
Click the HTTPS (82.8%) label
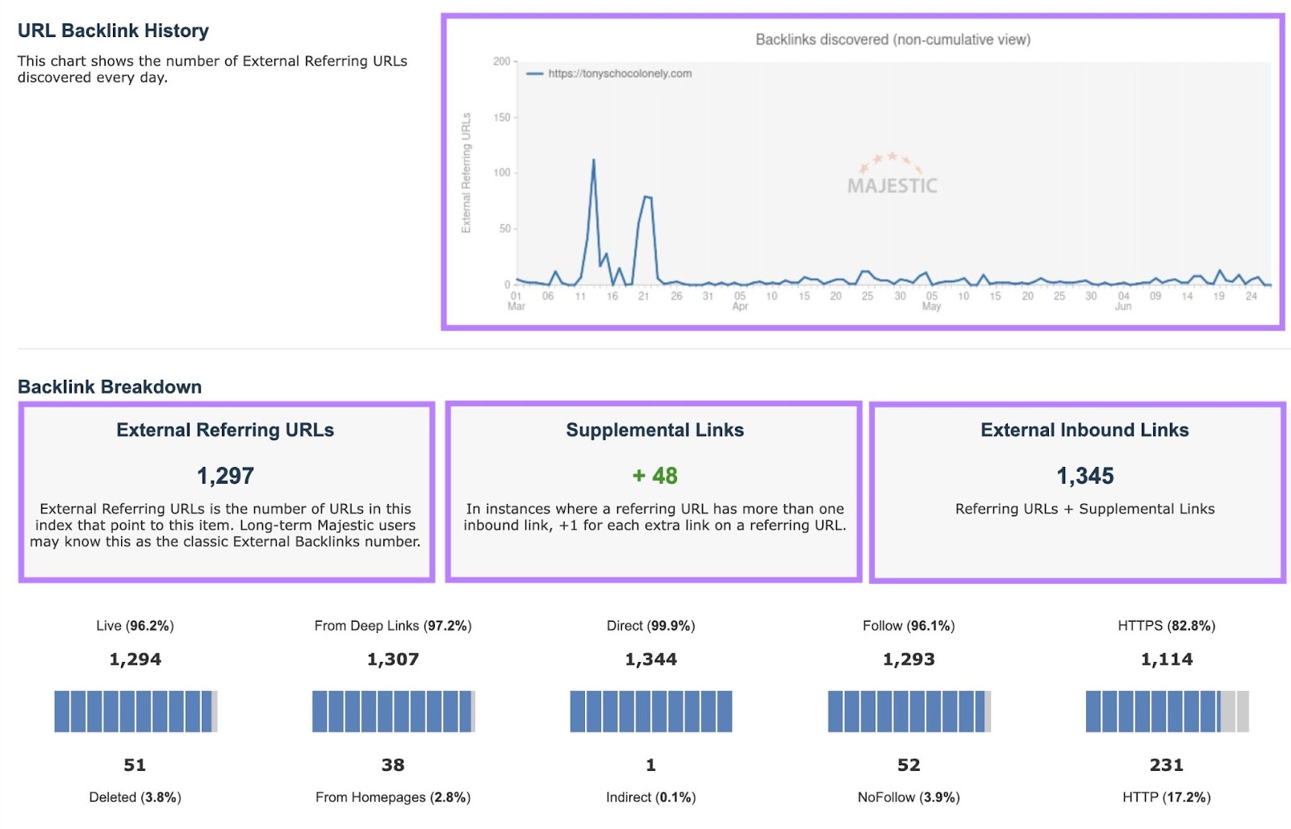(x=1167, y=626)
